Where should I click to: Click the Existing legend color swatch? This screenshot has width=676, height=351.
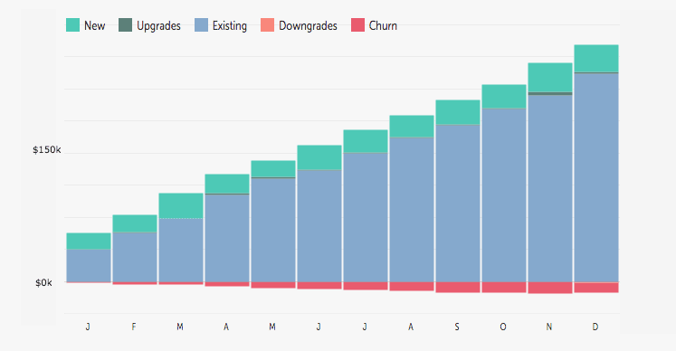coord(201,25)
